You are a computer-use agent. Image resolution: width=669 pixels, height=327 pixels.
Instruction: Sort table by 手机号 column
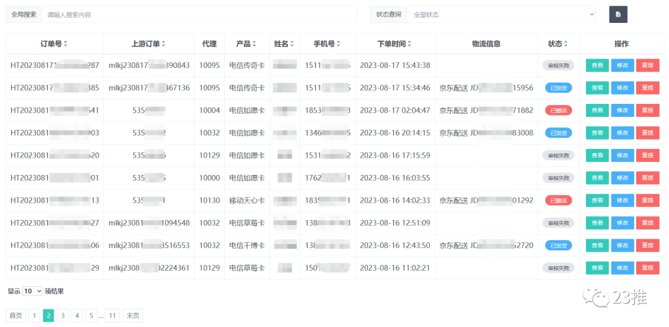(x=327, y=44)
